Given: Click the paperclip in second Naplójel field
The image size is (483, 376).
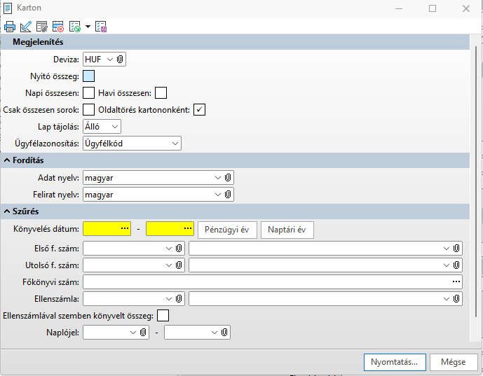Looking at the screenshot, I should [x=224, y=333].
